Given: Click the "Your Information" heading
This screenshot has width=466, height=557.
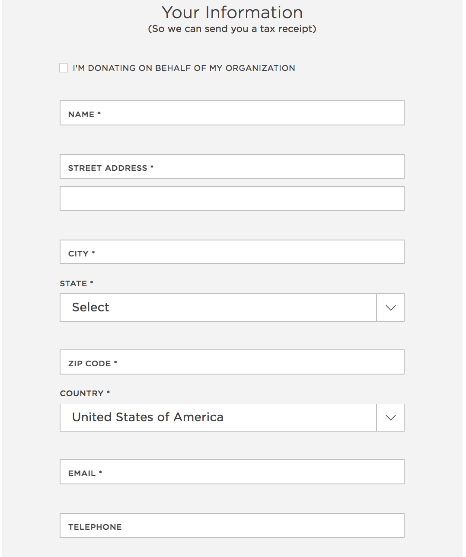Looking at the screenshot, I should (x=232, y=13).
